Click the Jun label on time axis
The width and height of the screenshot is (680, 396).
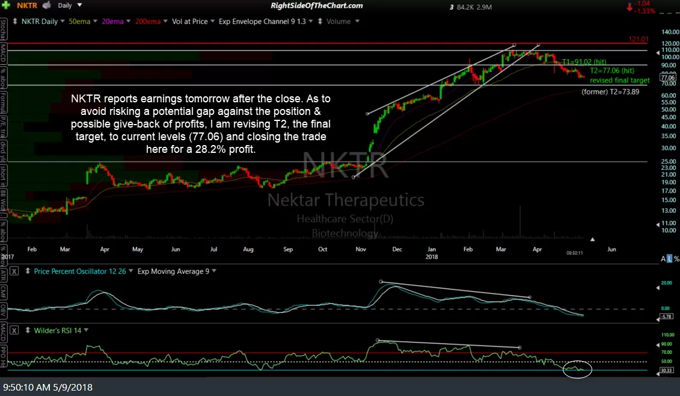click(611, 249)
